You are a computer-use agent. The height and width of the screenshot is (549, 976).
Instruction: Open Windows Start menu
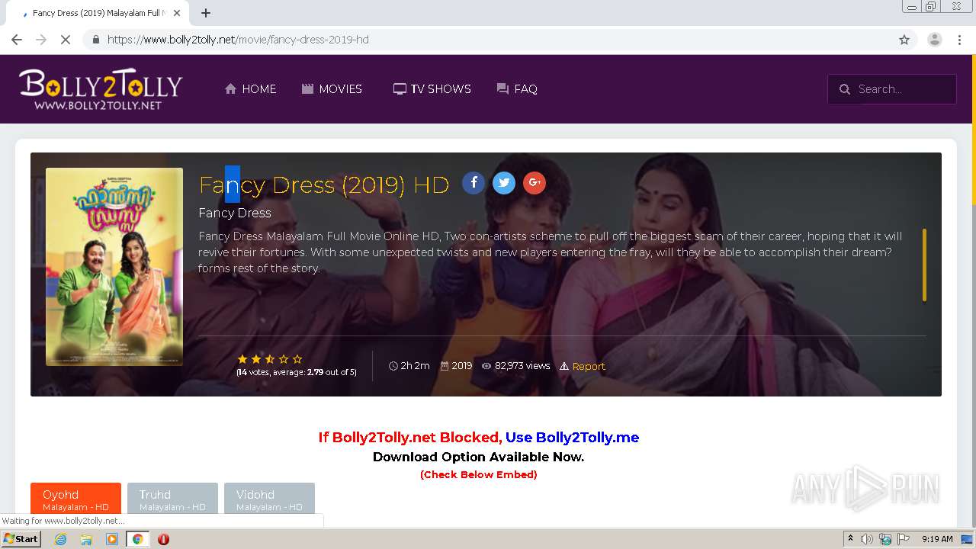21,539
